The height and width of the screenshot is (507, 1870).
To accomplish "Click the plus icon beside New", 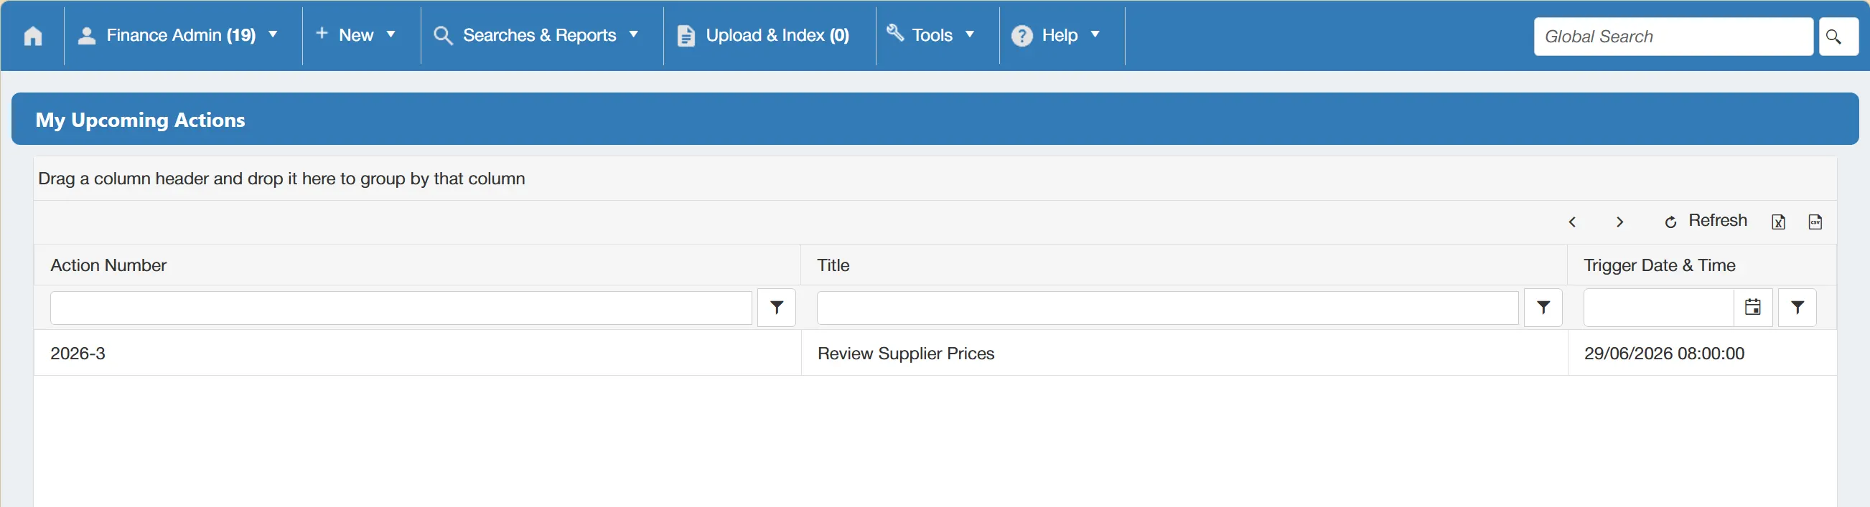I will [x=322, y=34].
